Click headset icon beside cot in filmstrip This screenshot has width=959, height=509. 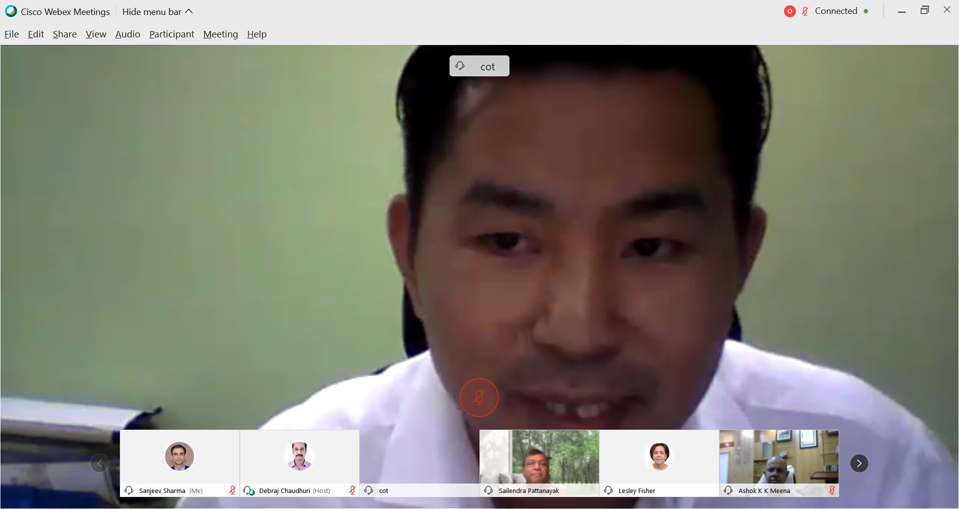pyautogui.click(x=369, y=491)
